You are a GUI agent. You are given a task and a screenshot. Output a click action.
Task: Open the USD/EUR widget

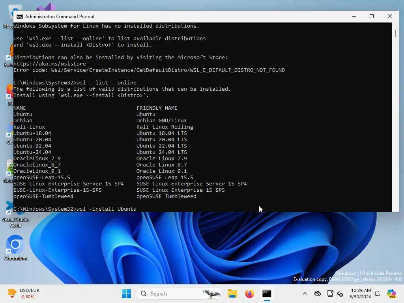(x=24, y=294)
